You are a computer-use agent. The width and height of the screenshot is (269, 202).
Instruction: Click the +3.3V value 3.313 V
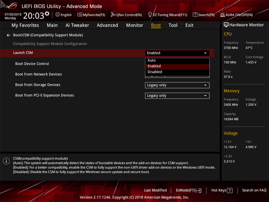229,162
